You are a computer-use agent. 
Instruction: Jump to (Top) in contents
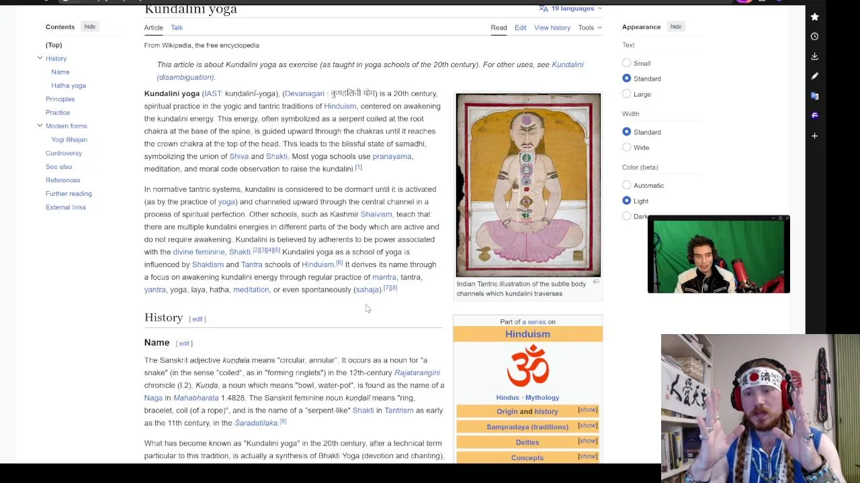[x=54, y=45]
